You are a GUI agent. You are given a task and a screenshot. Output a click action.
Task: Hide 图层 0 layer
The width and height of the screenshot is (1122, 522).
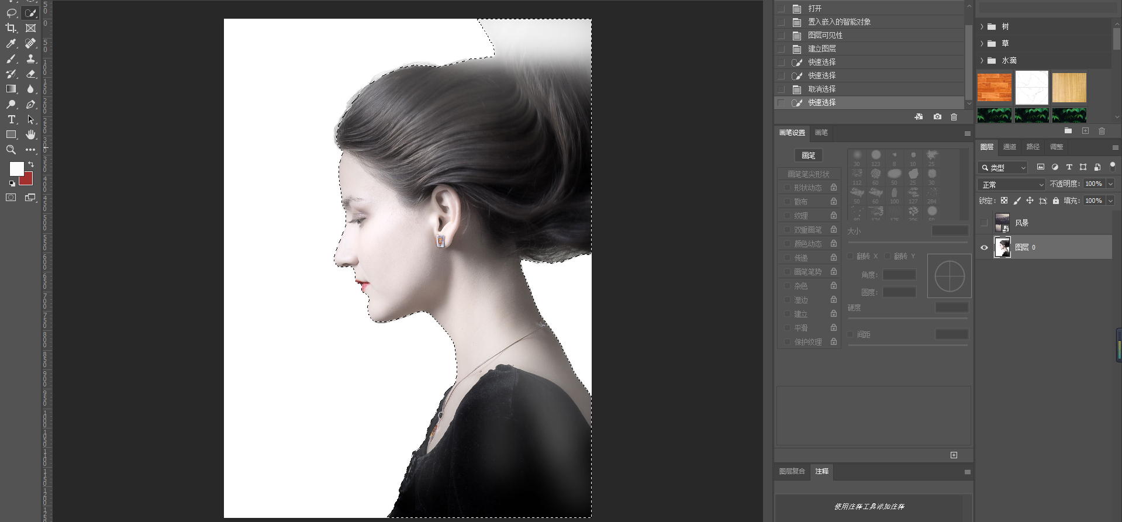tap(984, 247)
